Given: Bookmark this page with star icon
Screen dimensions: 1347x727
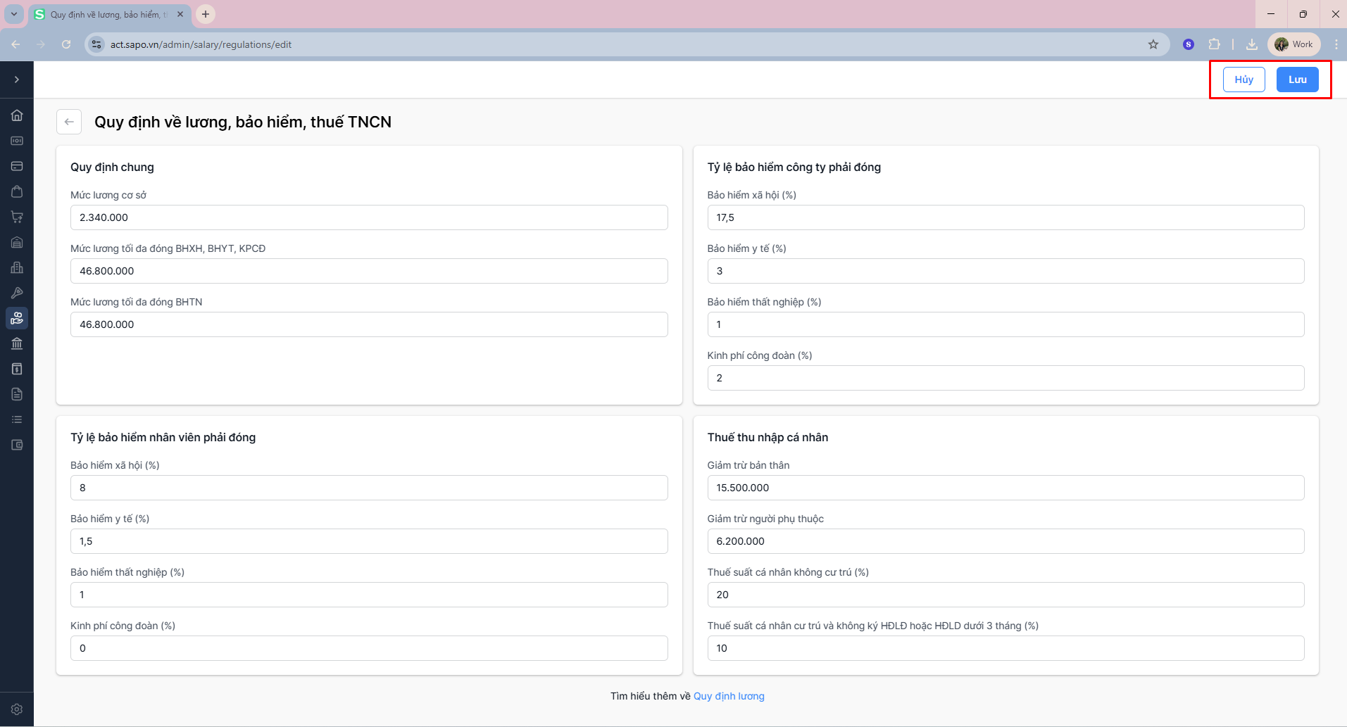Looking at the screenshot, I should pos(1153,44).
